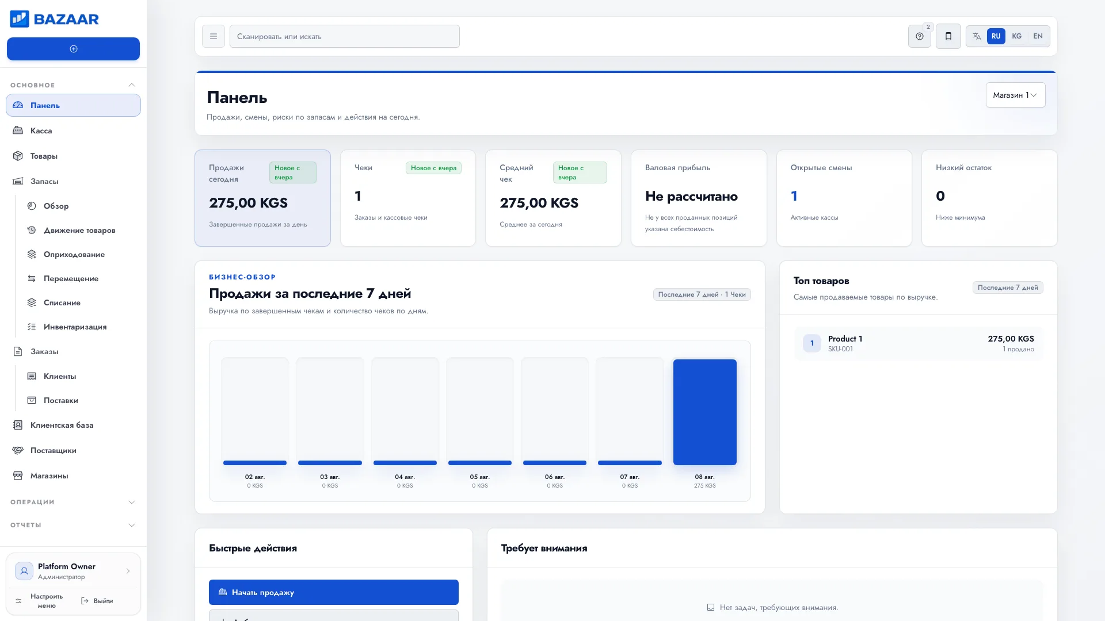Open Клиенты submenu item

[79, 376]
